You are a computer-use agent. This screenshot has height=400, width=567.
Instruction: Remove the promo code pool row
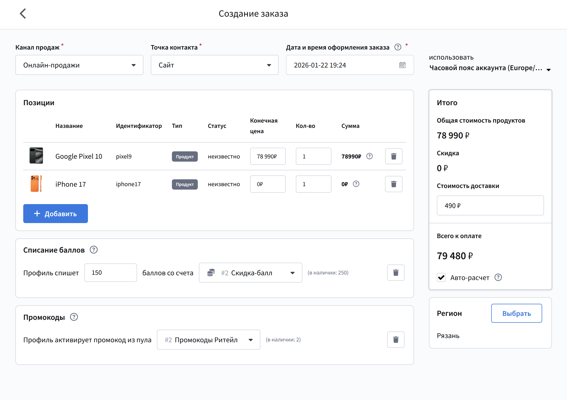pyautogui.click(x=396, y=340)
